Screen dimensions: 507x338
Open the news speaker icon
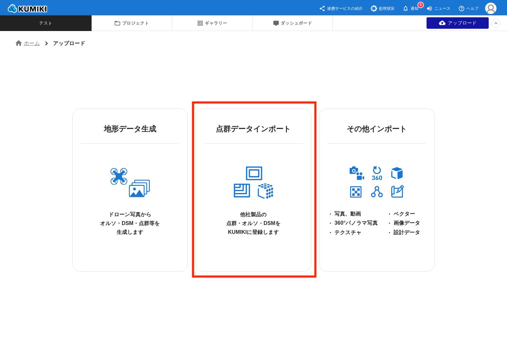tap(429, 8)
